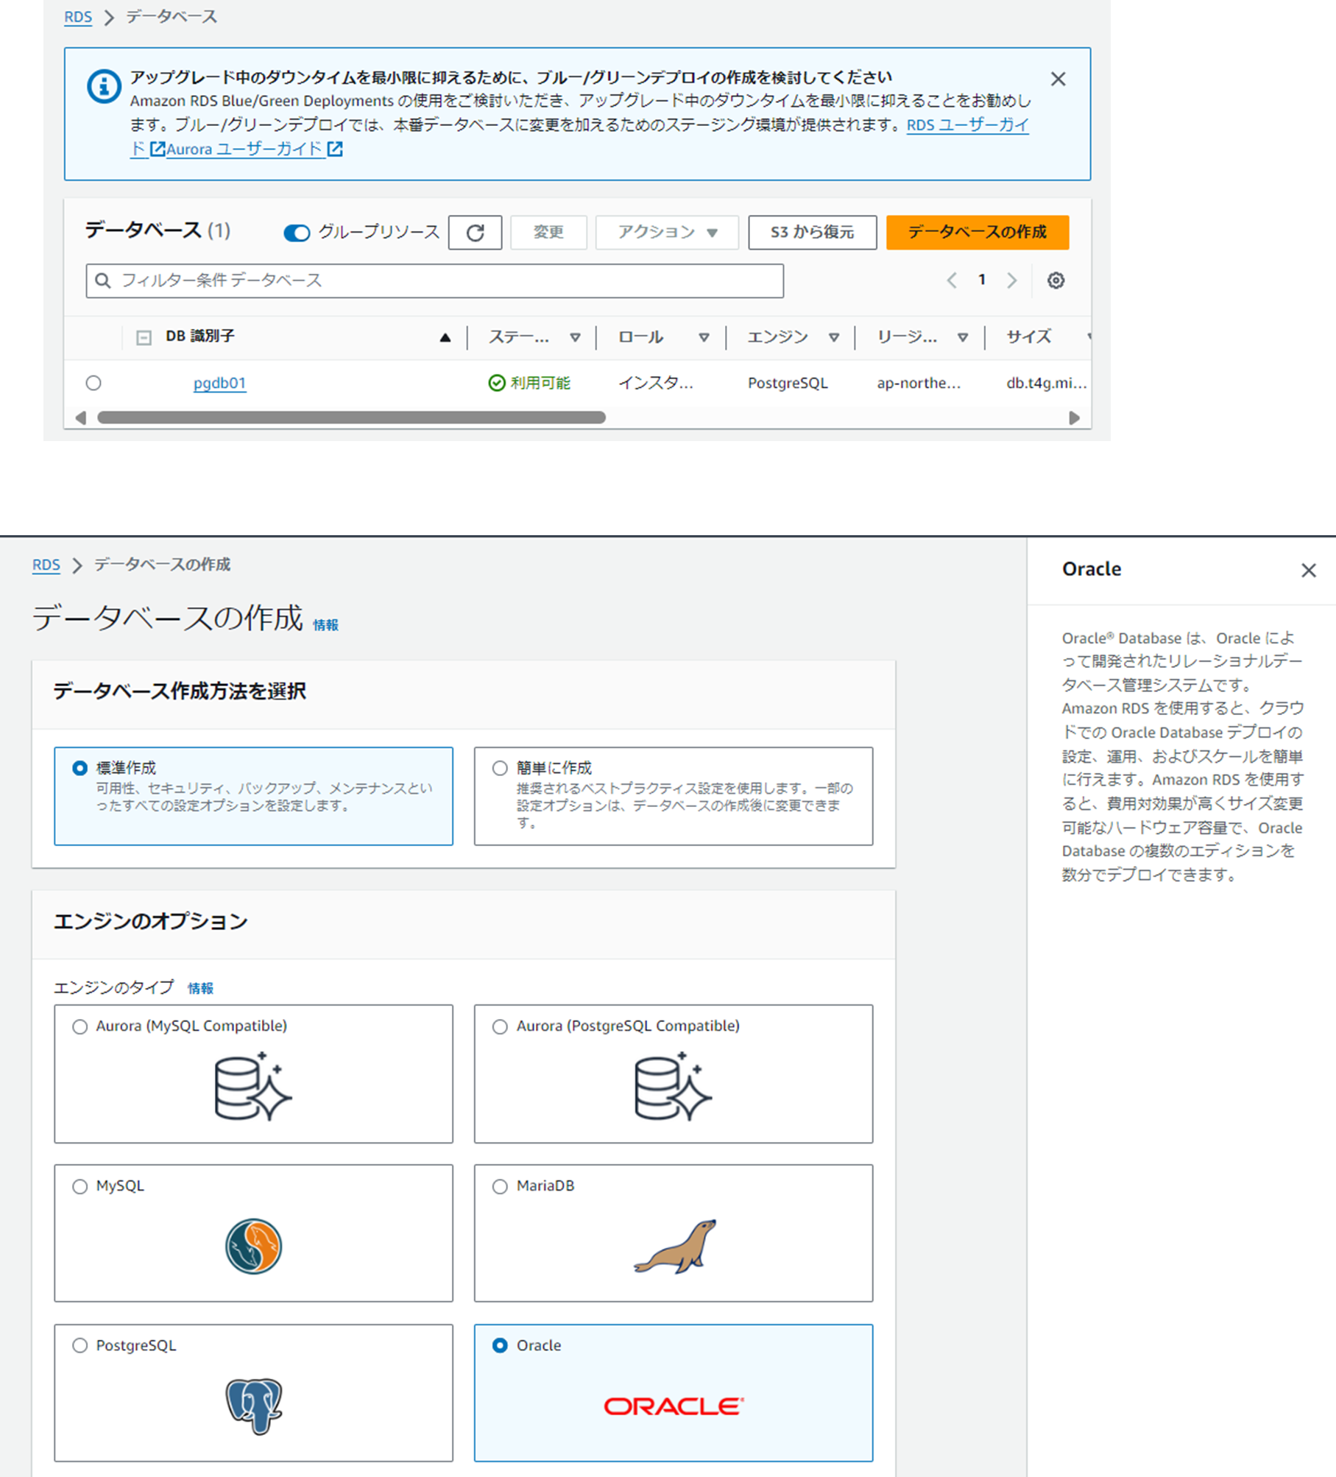Choose Oracle engine radio button
Viewport: 1336px width, 1477px height.
tap(500, 1346)
